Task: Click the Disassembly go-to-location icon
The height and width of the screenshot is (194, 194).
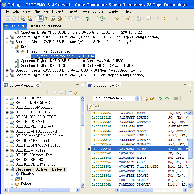Action: (146, 99)
